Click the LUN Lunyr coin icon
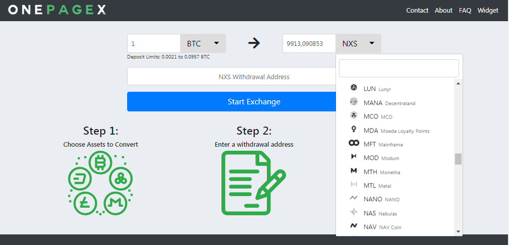The height and width of the screenshot is (245, 509). pos(354,88)
